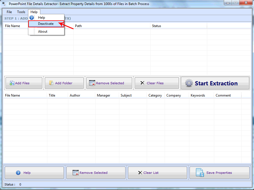254x190 pixels.
Task: Sort by Title column header
Action: 57,95
